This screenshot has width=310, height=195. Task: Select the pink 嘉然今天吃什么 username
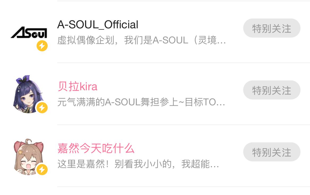coord(96,148)
